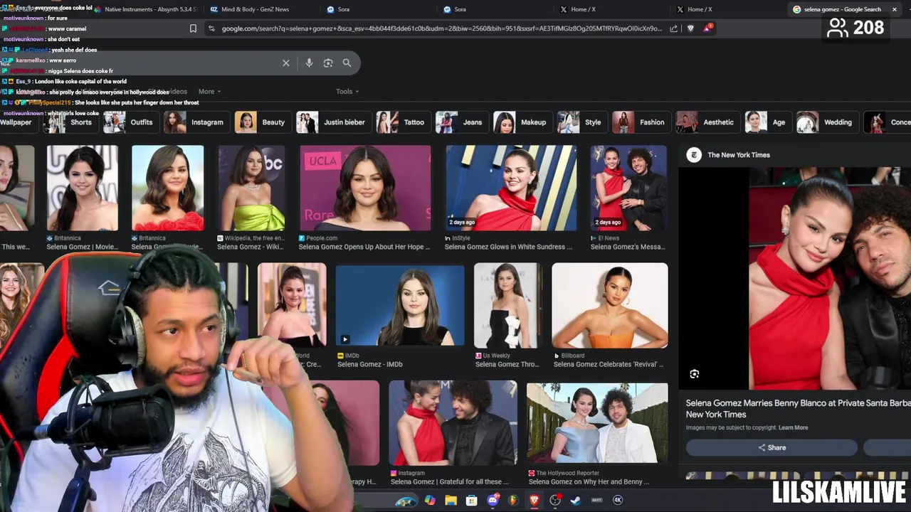Open site settings icon left of URL
The width and height of the screenshot is (911, 512).
(211, 28)
